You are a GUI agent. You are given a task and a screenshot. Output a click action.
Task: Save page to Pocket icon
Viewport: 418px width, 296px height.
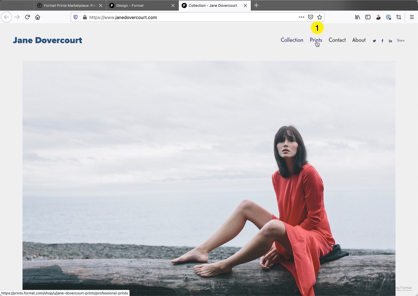pos(311,17)
